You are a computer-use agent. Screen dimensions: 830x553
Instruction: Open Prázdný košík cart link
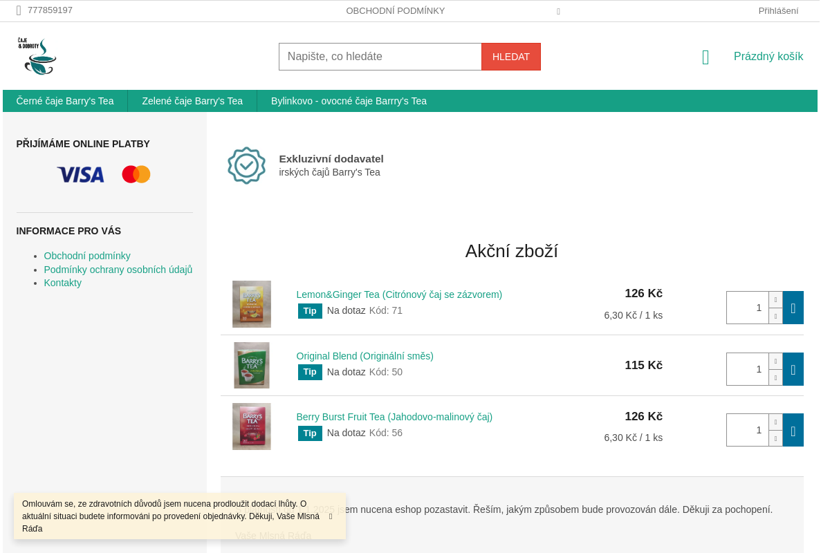pyautogui.click(x=768, y=57)
